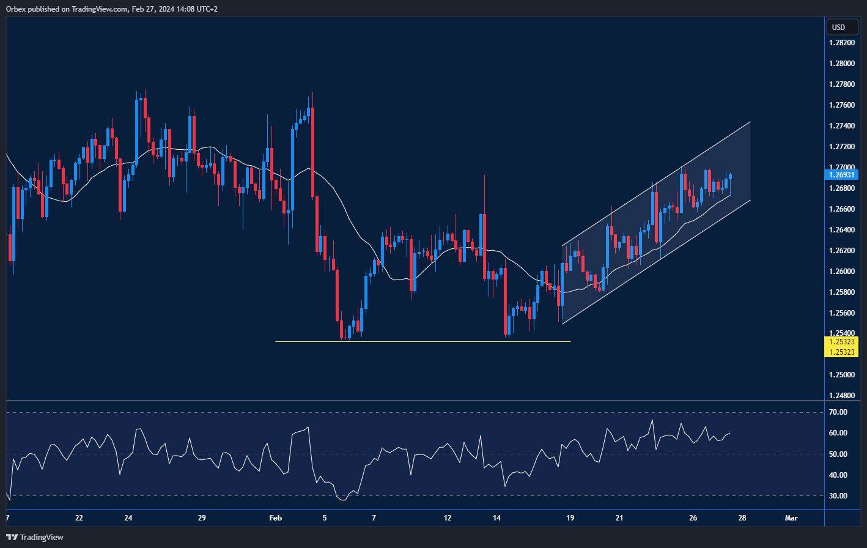
Task: Click the 12 date marker on the time axis
Action: pyautogui.click(x=448, y=518)
